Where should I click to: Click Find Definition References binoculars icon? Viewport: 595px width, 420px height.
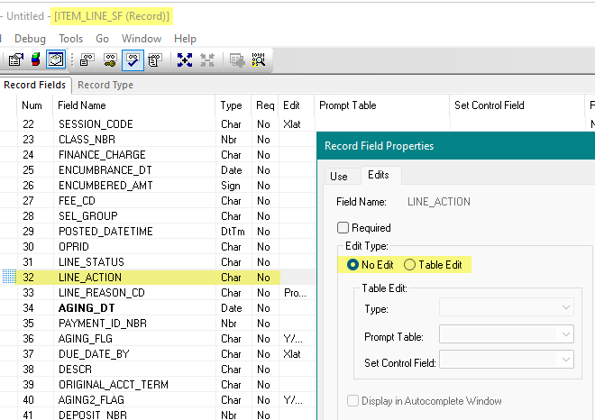click(259, 60)
